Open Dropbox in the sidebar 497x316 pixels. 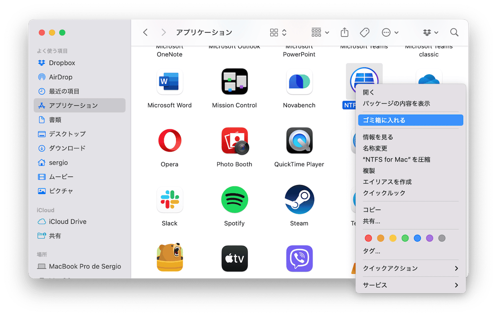pyautogui.click(x=80, y=63)
